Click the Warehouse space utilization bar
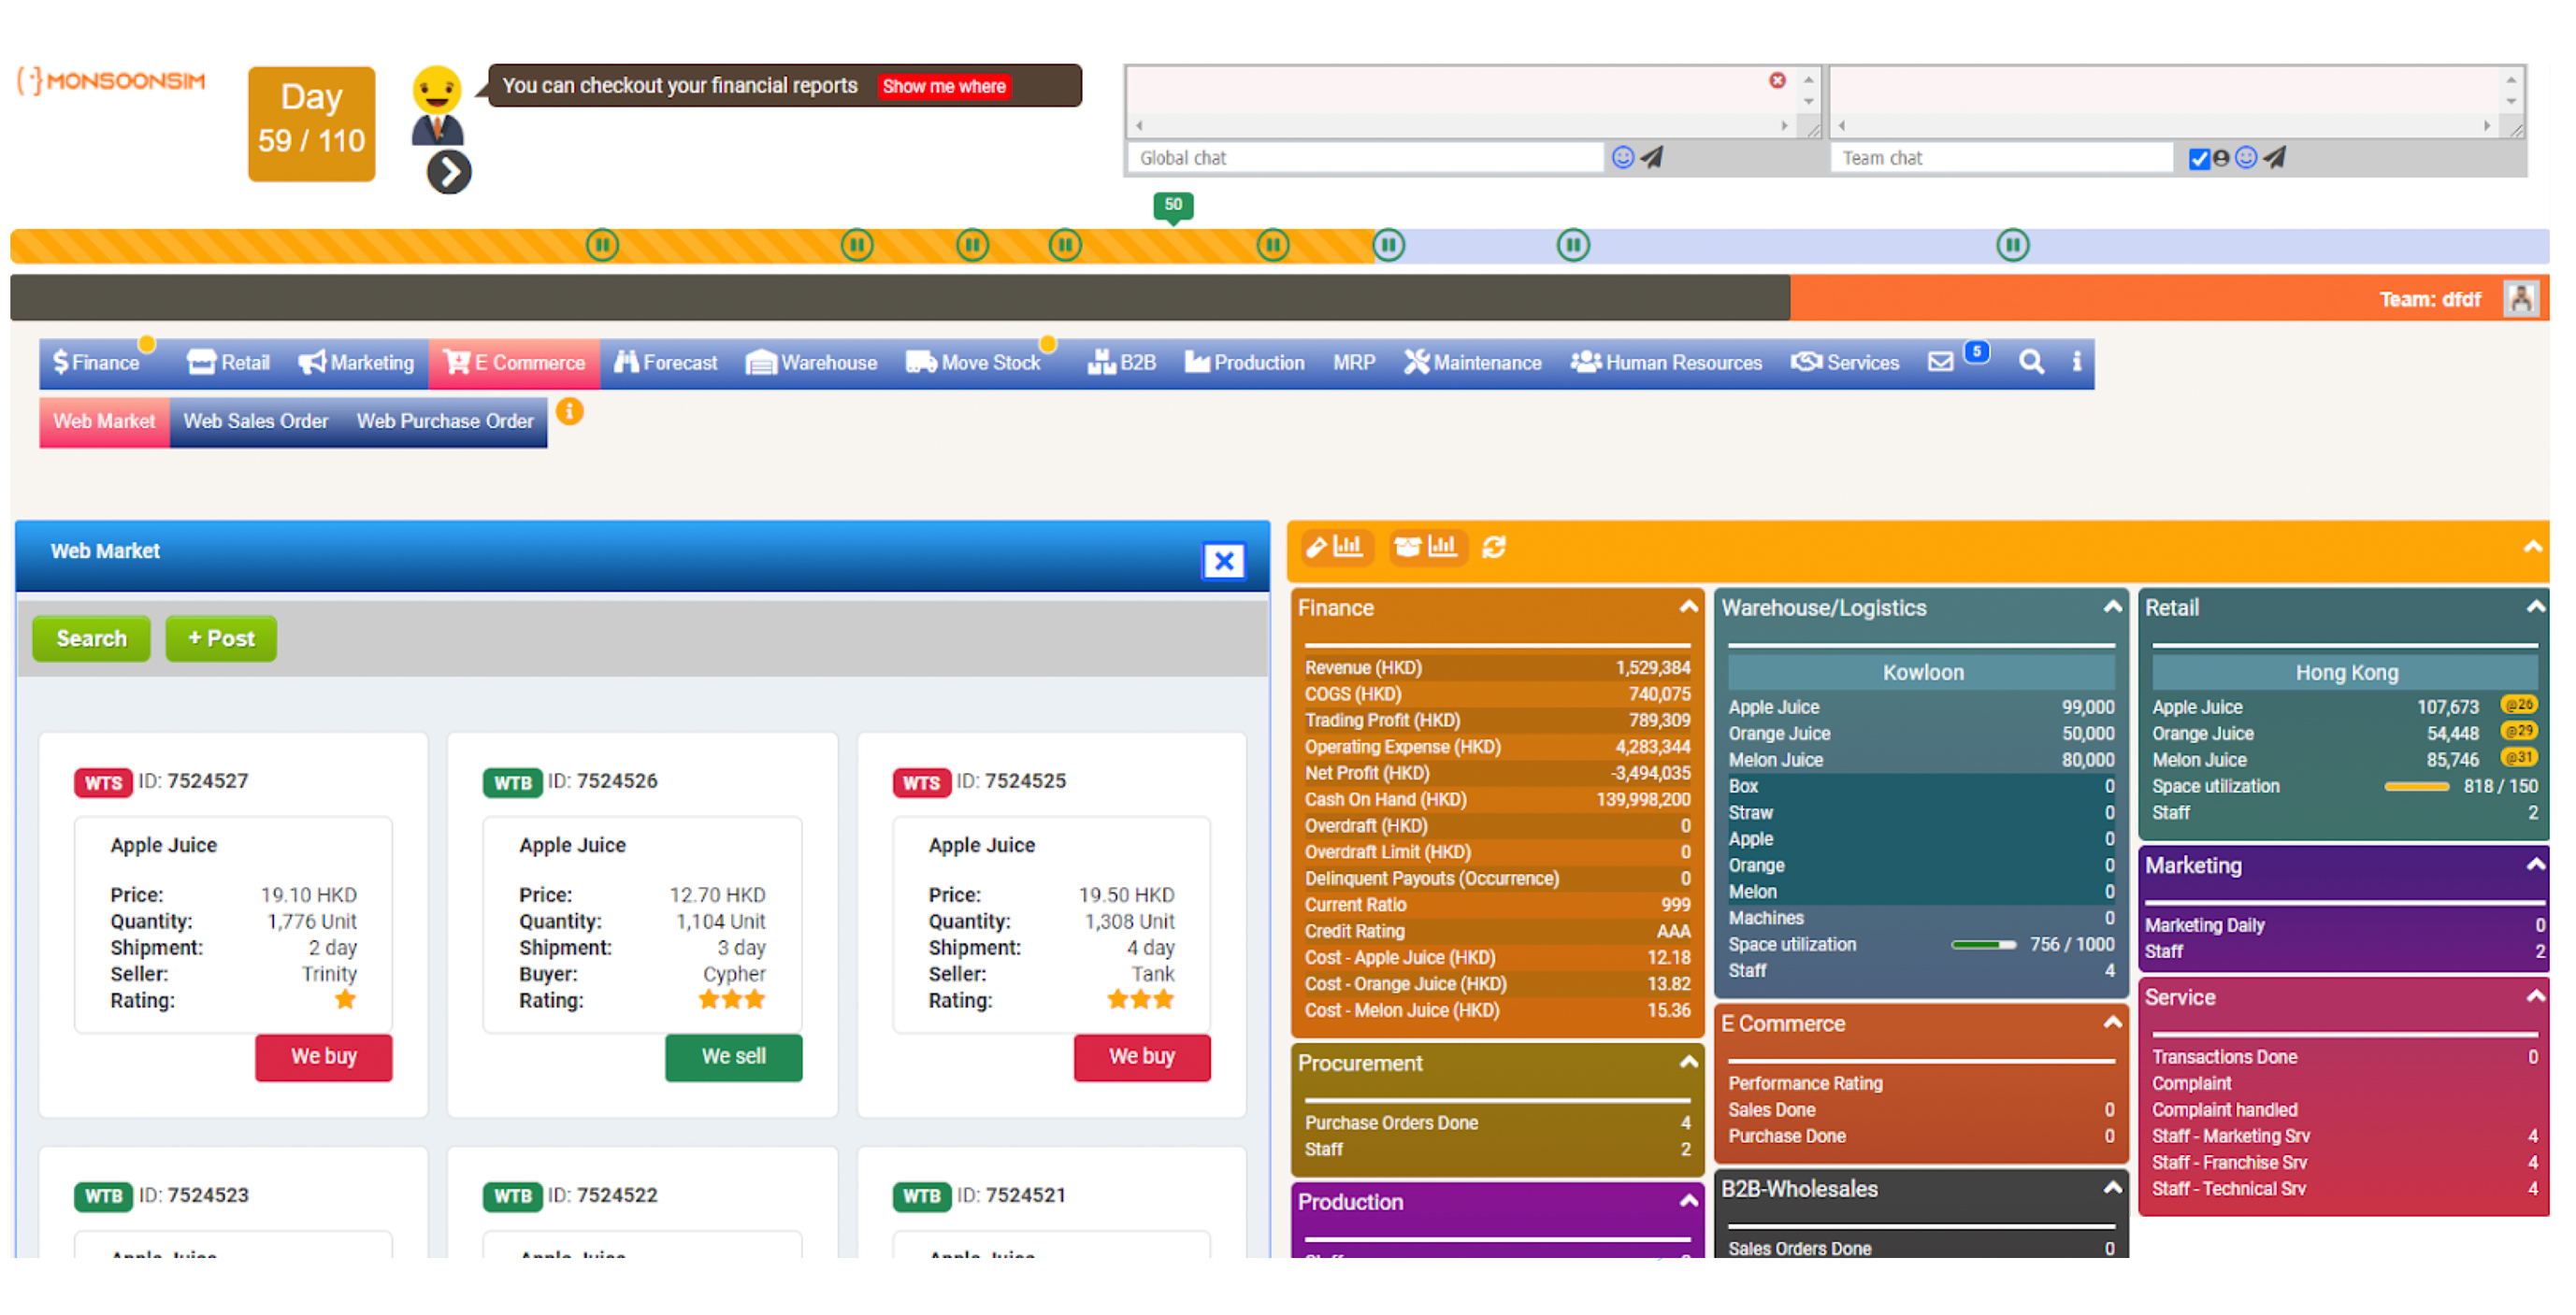The height and width of the screenshot is (1315, 2576). (1983, 944)
